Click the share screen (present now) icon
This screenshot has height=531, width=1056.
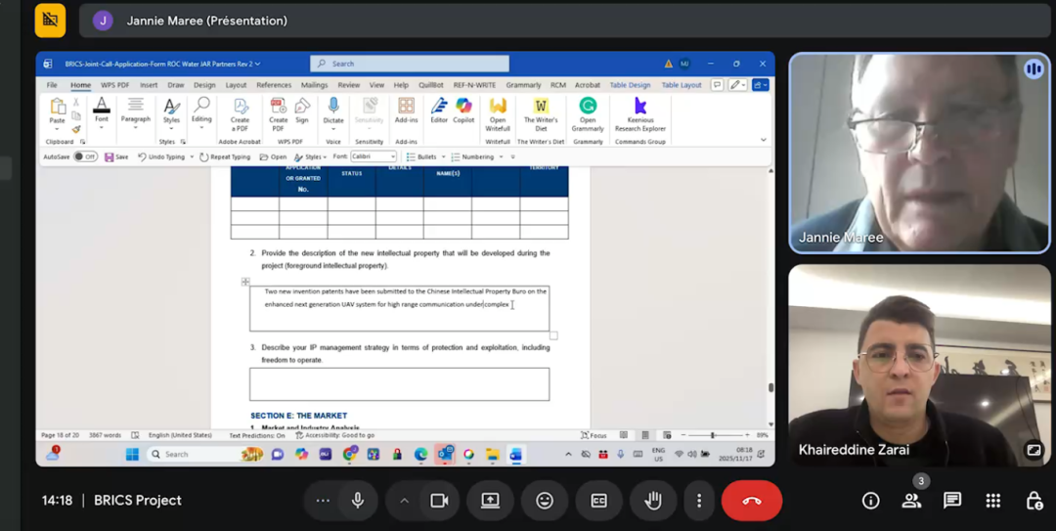click(490, 501)
